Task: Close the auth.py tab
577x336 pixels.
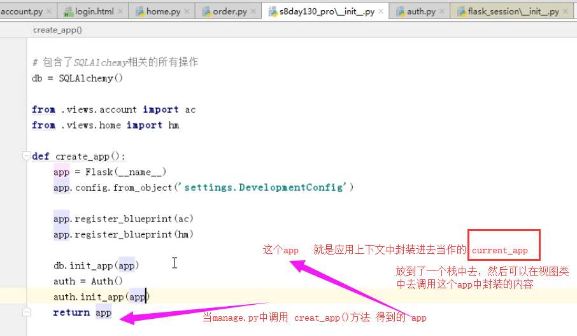Action: click(x=442, y=11)
